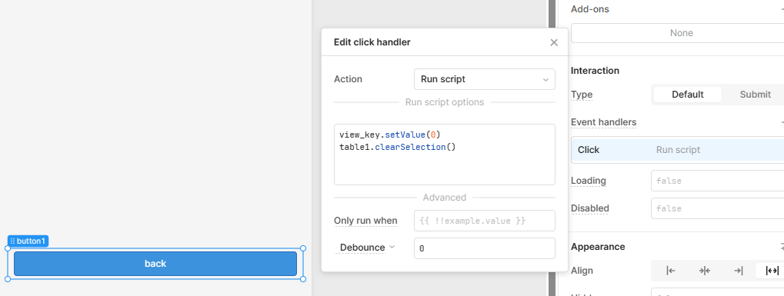Align button to the right

738,271
